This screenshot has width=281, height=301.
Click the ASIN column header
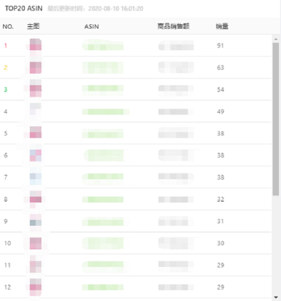[x=91, y=26]
